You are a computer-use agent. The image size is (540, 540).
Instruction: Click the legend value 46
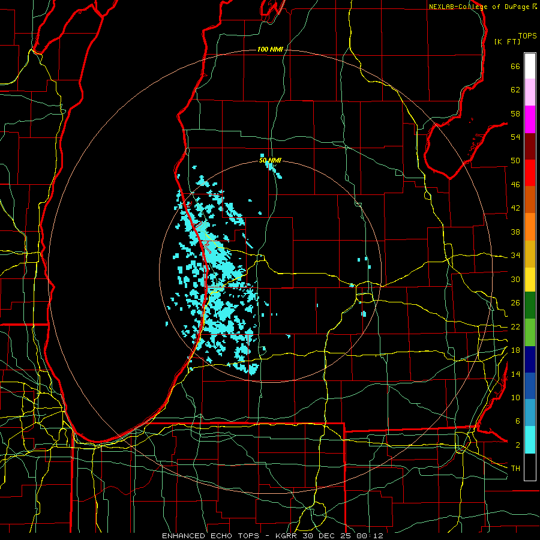515,185
